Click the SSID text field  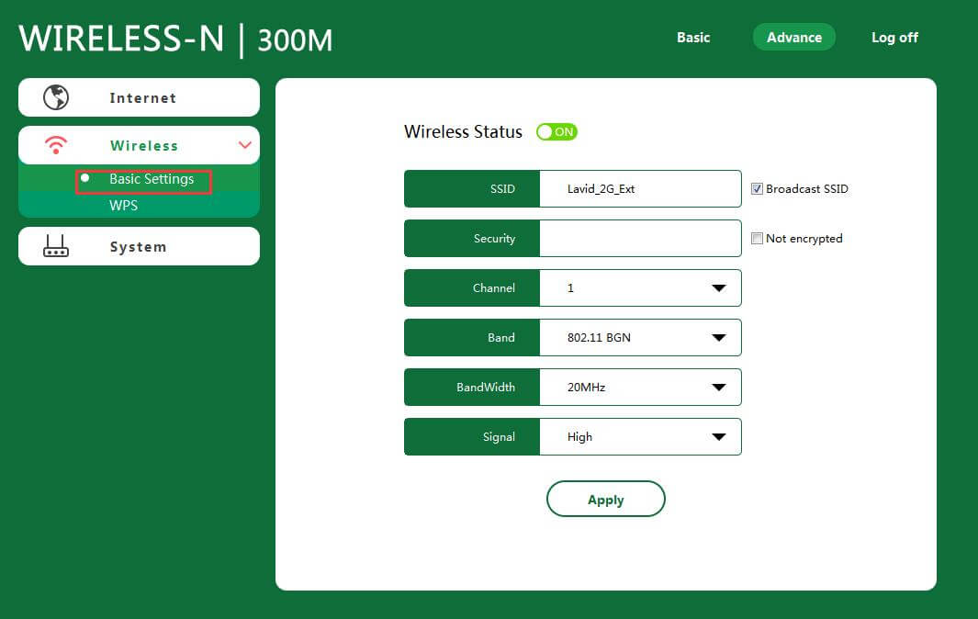tap(639, 189)
